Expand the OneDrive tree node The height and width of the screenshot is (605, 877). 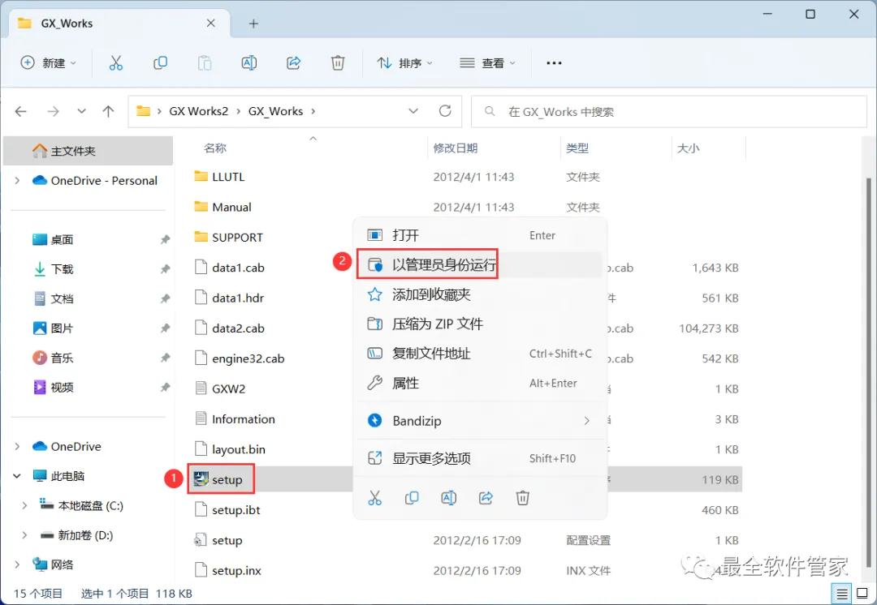click(17, 446)
